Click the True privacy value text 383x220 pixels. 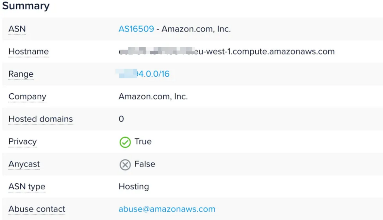[143, 142]
